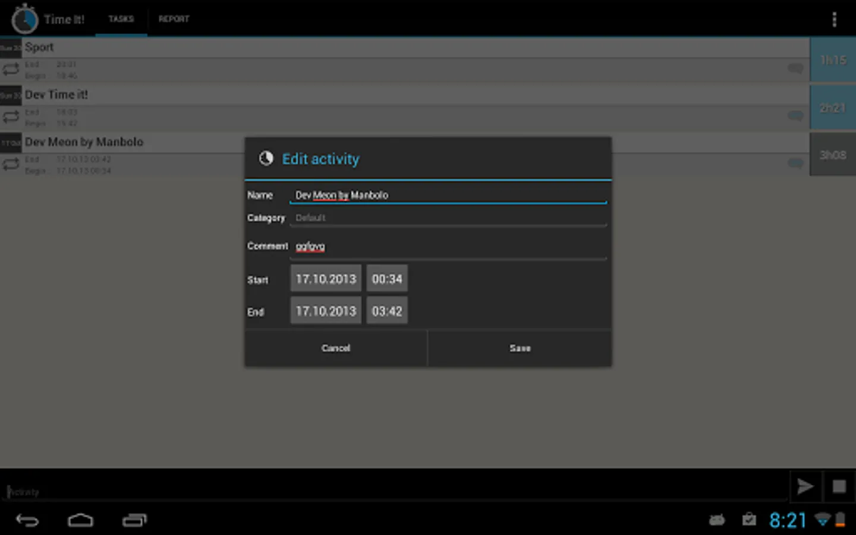Tap the date tag on Dev Meon by Manbolo row
The image size is (856, 535).
[11, 143]
